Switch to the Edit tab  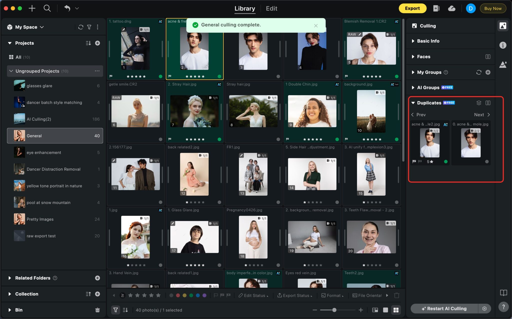click(271, 8)
